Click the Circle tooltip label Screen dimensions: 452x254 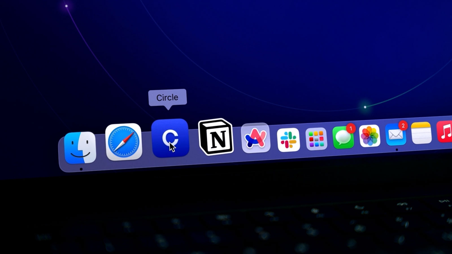[168, 97]
